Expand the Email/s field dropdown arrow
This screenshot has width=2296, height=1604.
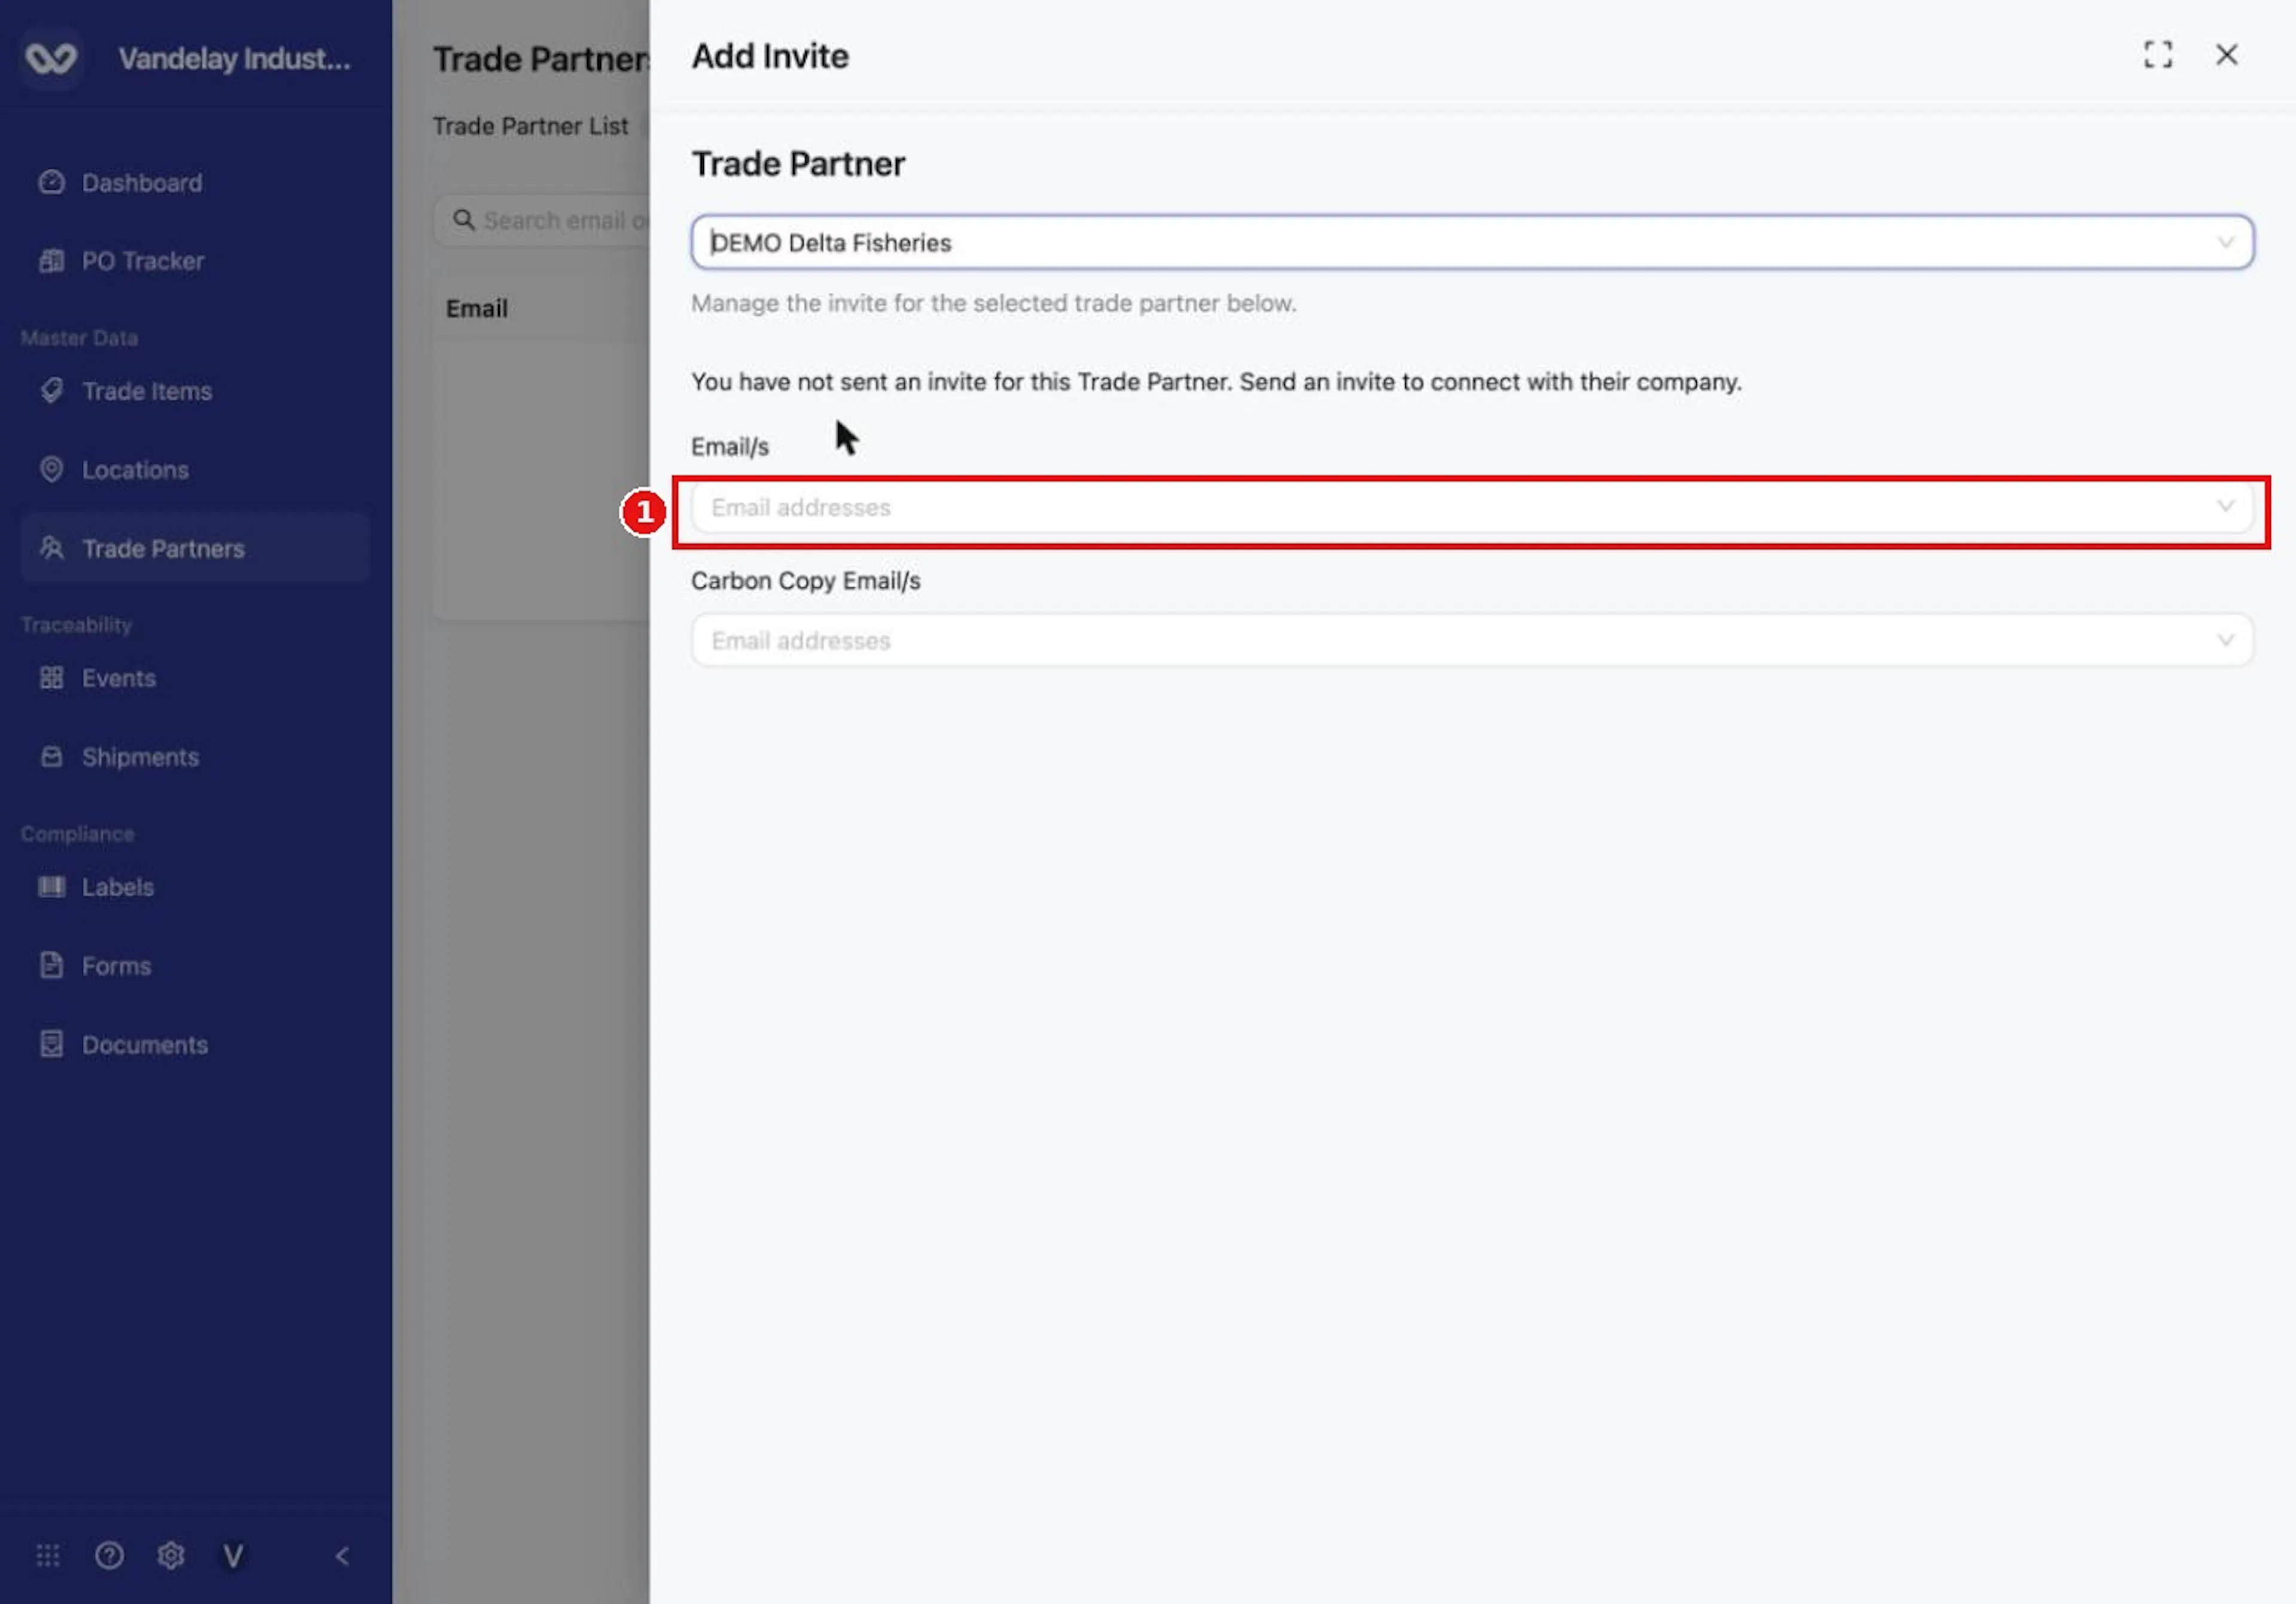(x=2225, y=506)
